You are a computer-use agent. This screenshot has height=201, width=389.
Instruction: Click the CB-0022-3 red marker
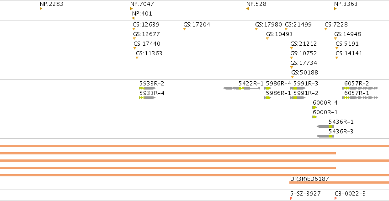pos(336,198)
